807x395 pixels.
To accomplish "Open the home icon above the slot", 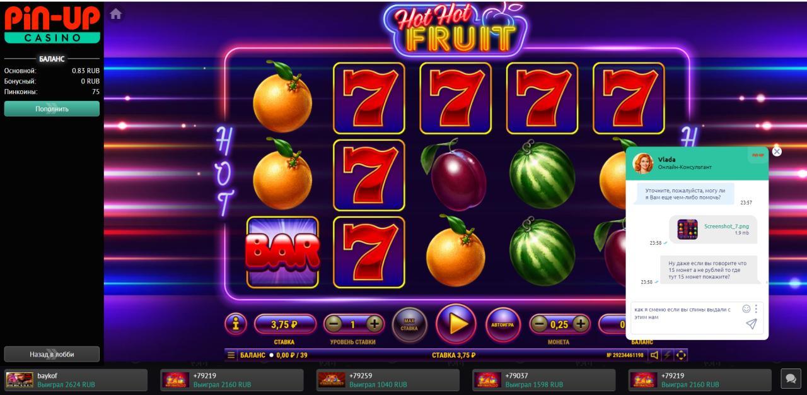I will click(115, 14).
